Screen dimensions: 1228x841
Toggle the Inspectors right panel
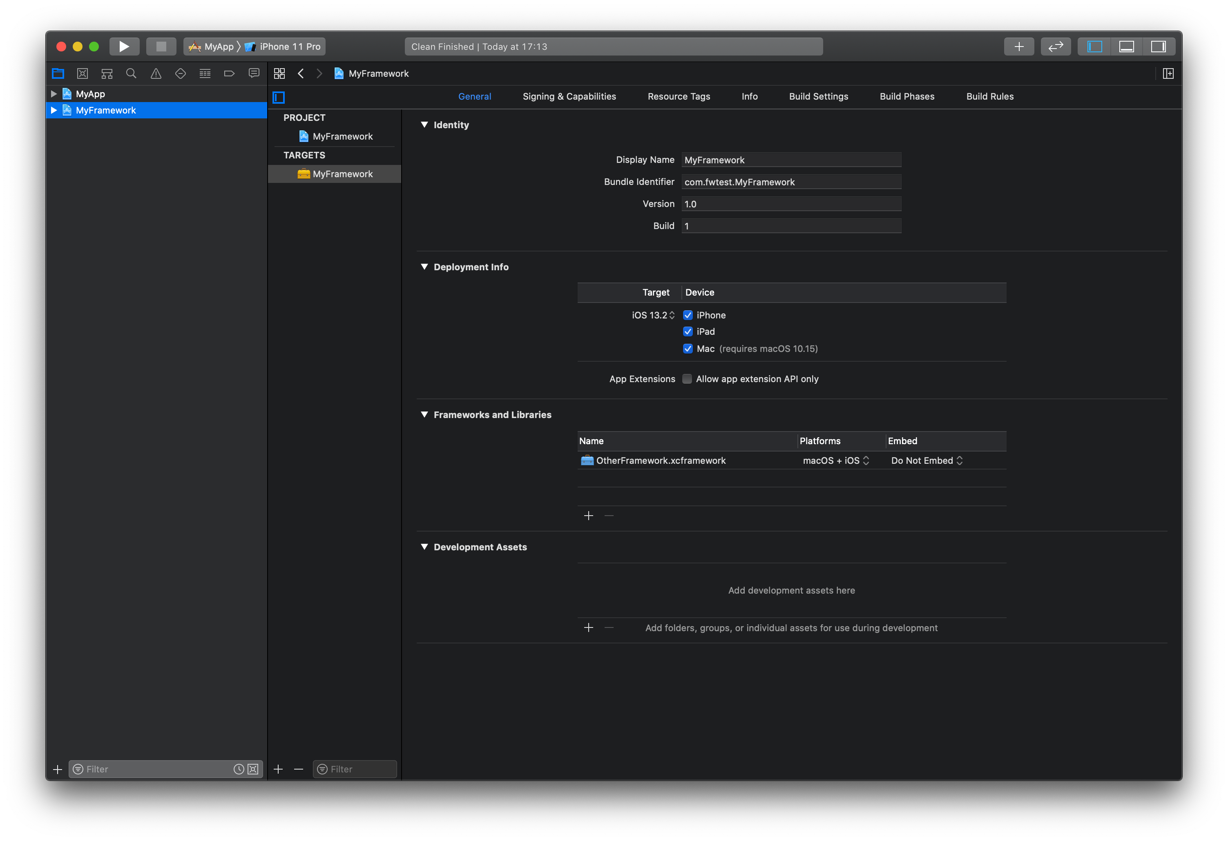point(1158,47)
